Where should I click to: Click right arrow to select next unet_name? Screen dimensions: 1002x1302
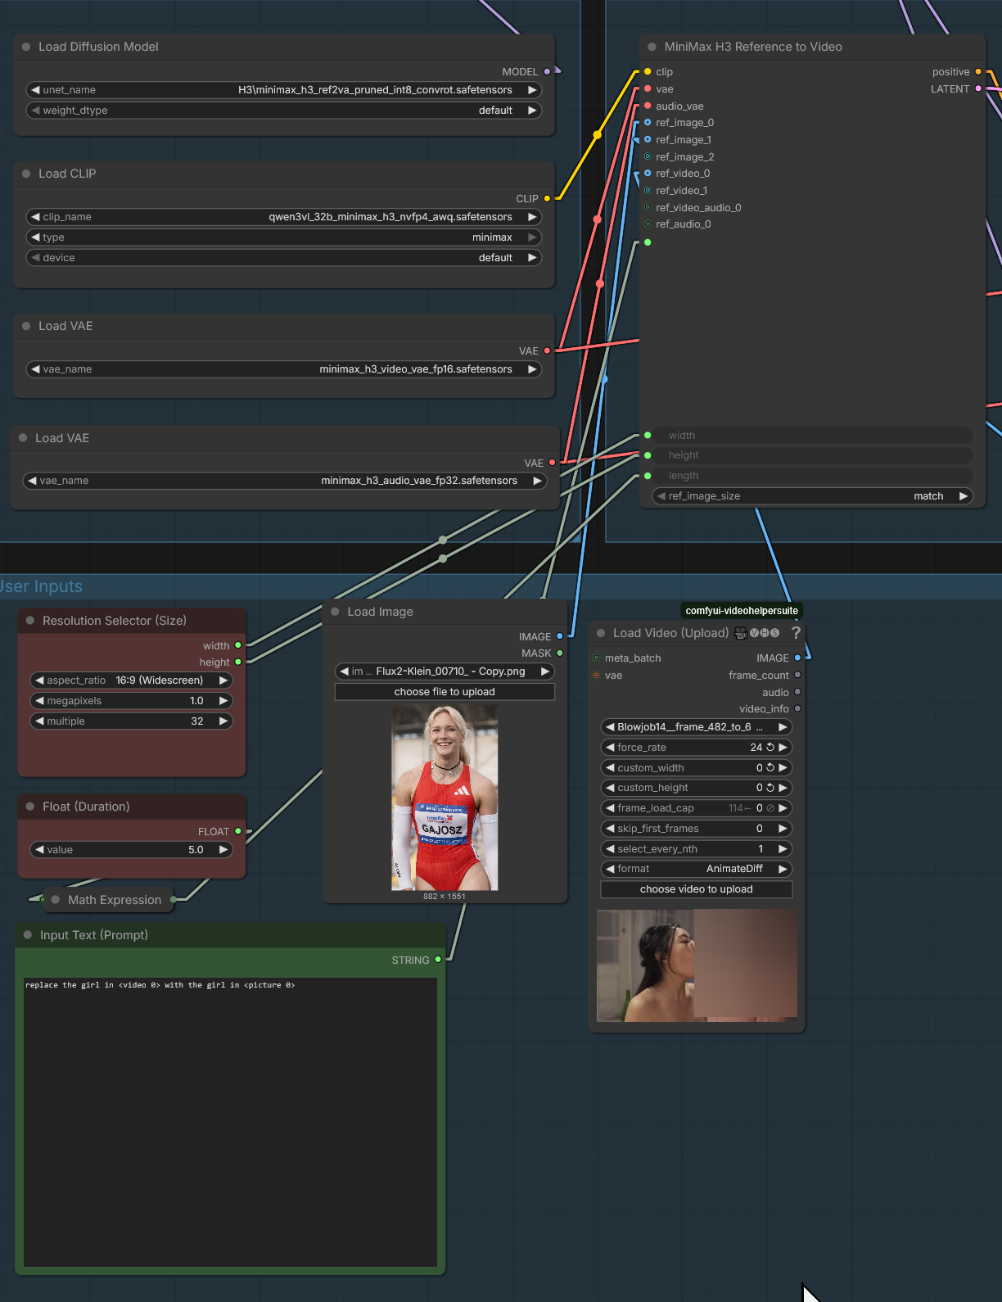[532, 90]
